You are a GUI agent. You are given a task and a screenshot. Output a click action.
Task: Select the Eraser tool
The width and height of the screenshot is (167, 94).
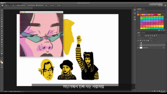(x=2, y=35)
